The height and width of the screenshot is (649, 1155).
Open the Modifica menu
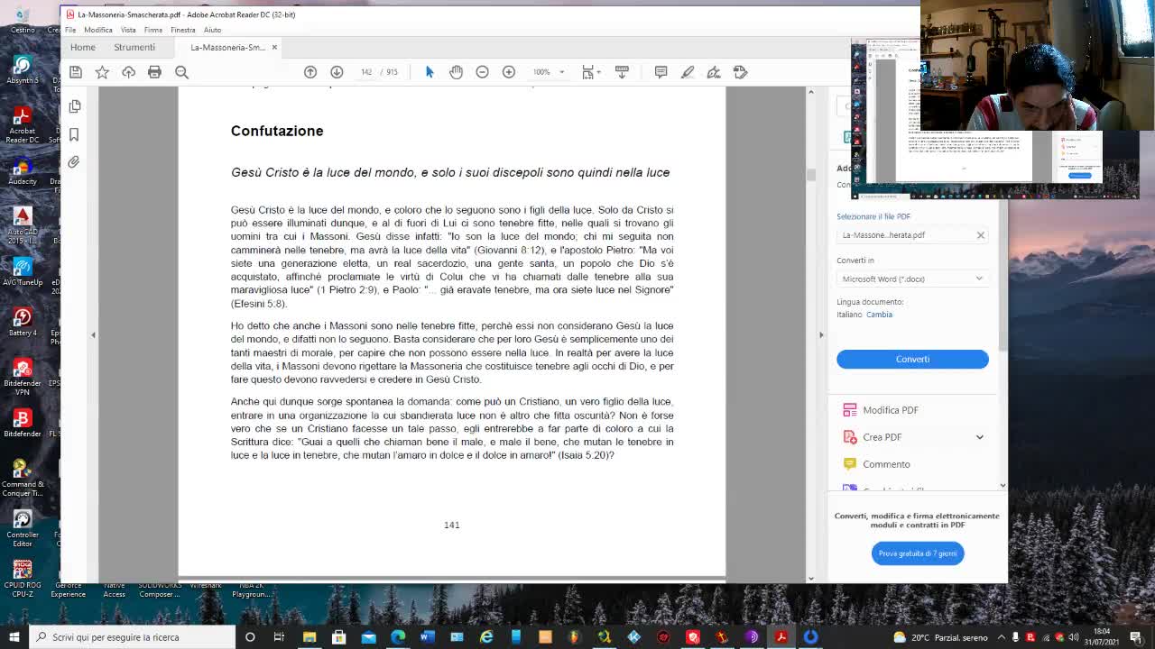pyautogui.click(x=98, y=30)
